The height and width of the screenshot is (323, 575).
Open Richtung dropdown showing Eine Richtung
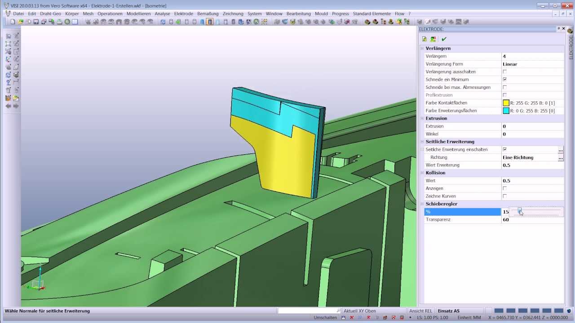point(529,157)
